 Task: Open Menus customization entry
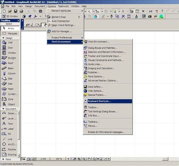pos(108,126)
